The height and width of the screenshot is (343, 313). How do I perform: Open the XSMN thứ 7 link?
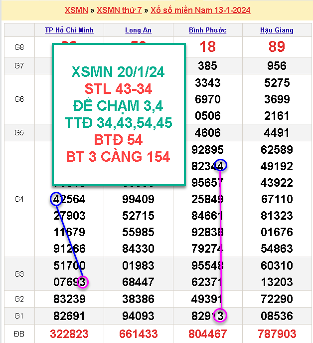point(119,10)
